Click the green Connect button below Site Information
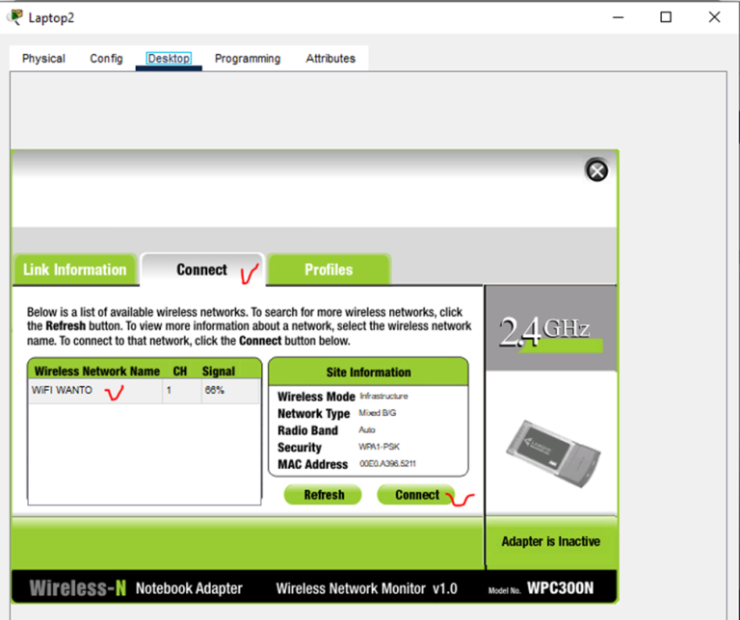The image size is (740, 620). (x=416, y=495)
